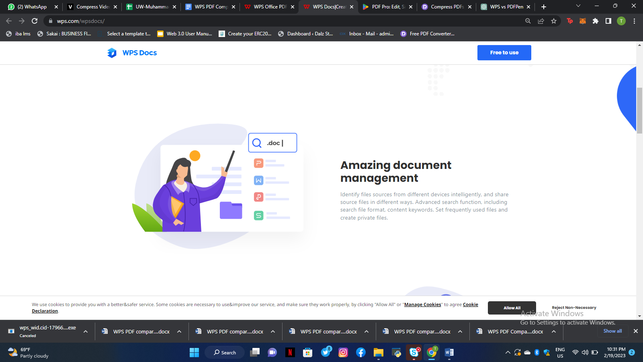This screenshot has width=643, height=362.
Task: Expand options for first WPS PDF compar docx
Action: coord(179,331)
